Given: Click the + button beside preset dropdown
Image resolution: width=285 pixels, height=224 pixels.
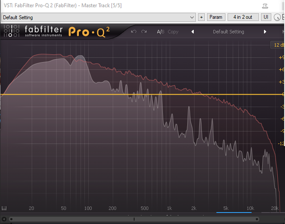Looking at the screenshot, I should pyautogui.click(x=201, y=17).
